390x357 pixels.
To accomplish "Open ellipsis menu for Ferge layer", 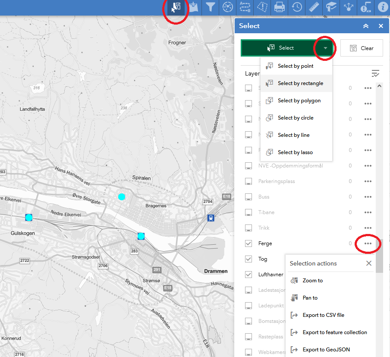I will click(368, 243).
